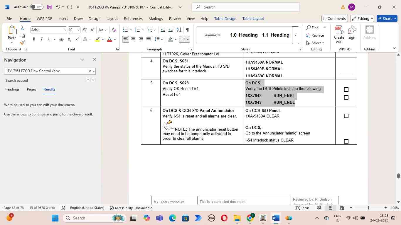This screenshot has height=225, width=401.
Task: Clear all formatting
Action: coord(114,30)
